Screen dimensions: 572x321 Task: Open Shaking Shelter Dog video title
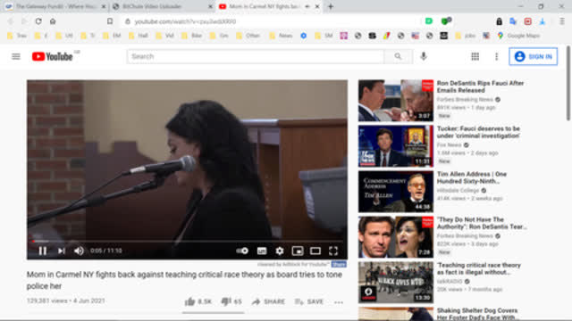click(x=477, y=314)
